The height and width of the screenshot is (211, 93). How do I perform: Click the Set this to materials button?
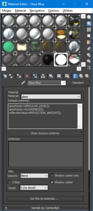coord(45,199)
